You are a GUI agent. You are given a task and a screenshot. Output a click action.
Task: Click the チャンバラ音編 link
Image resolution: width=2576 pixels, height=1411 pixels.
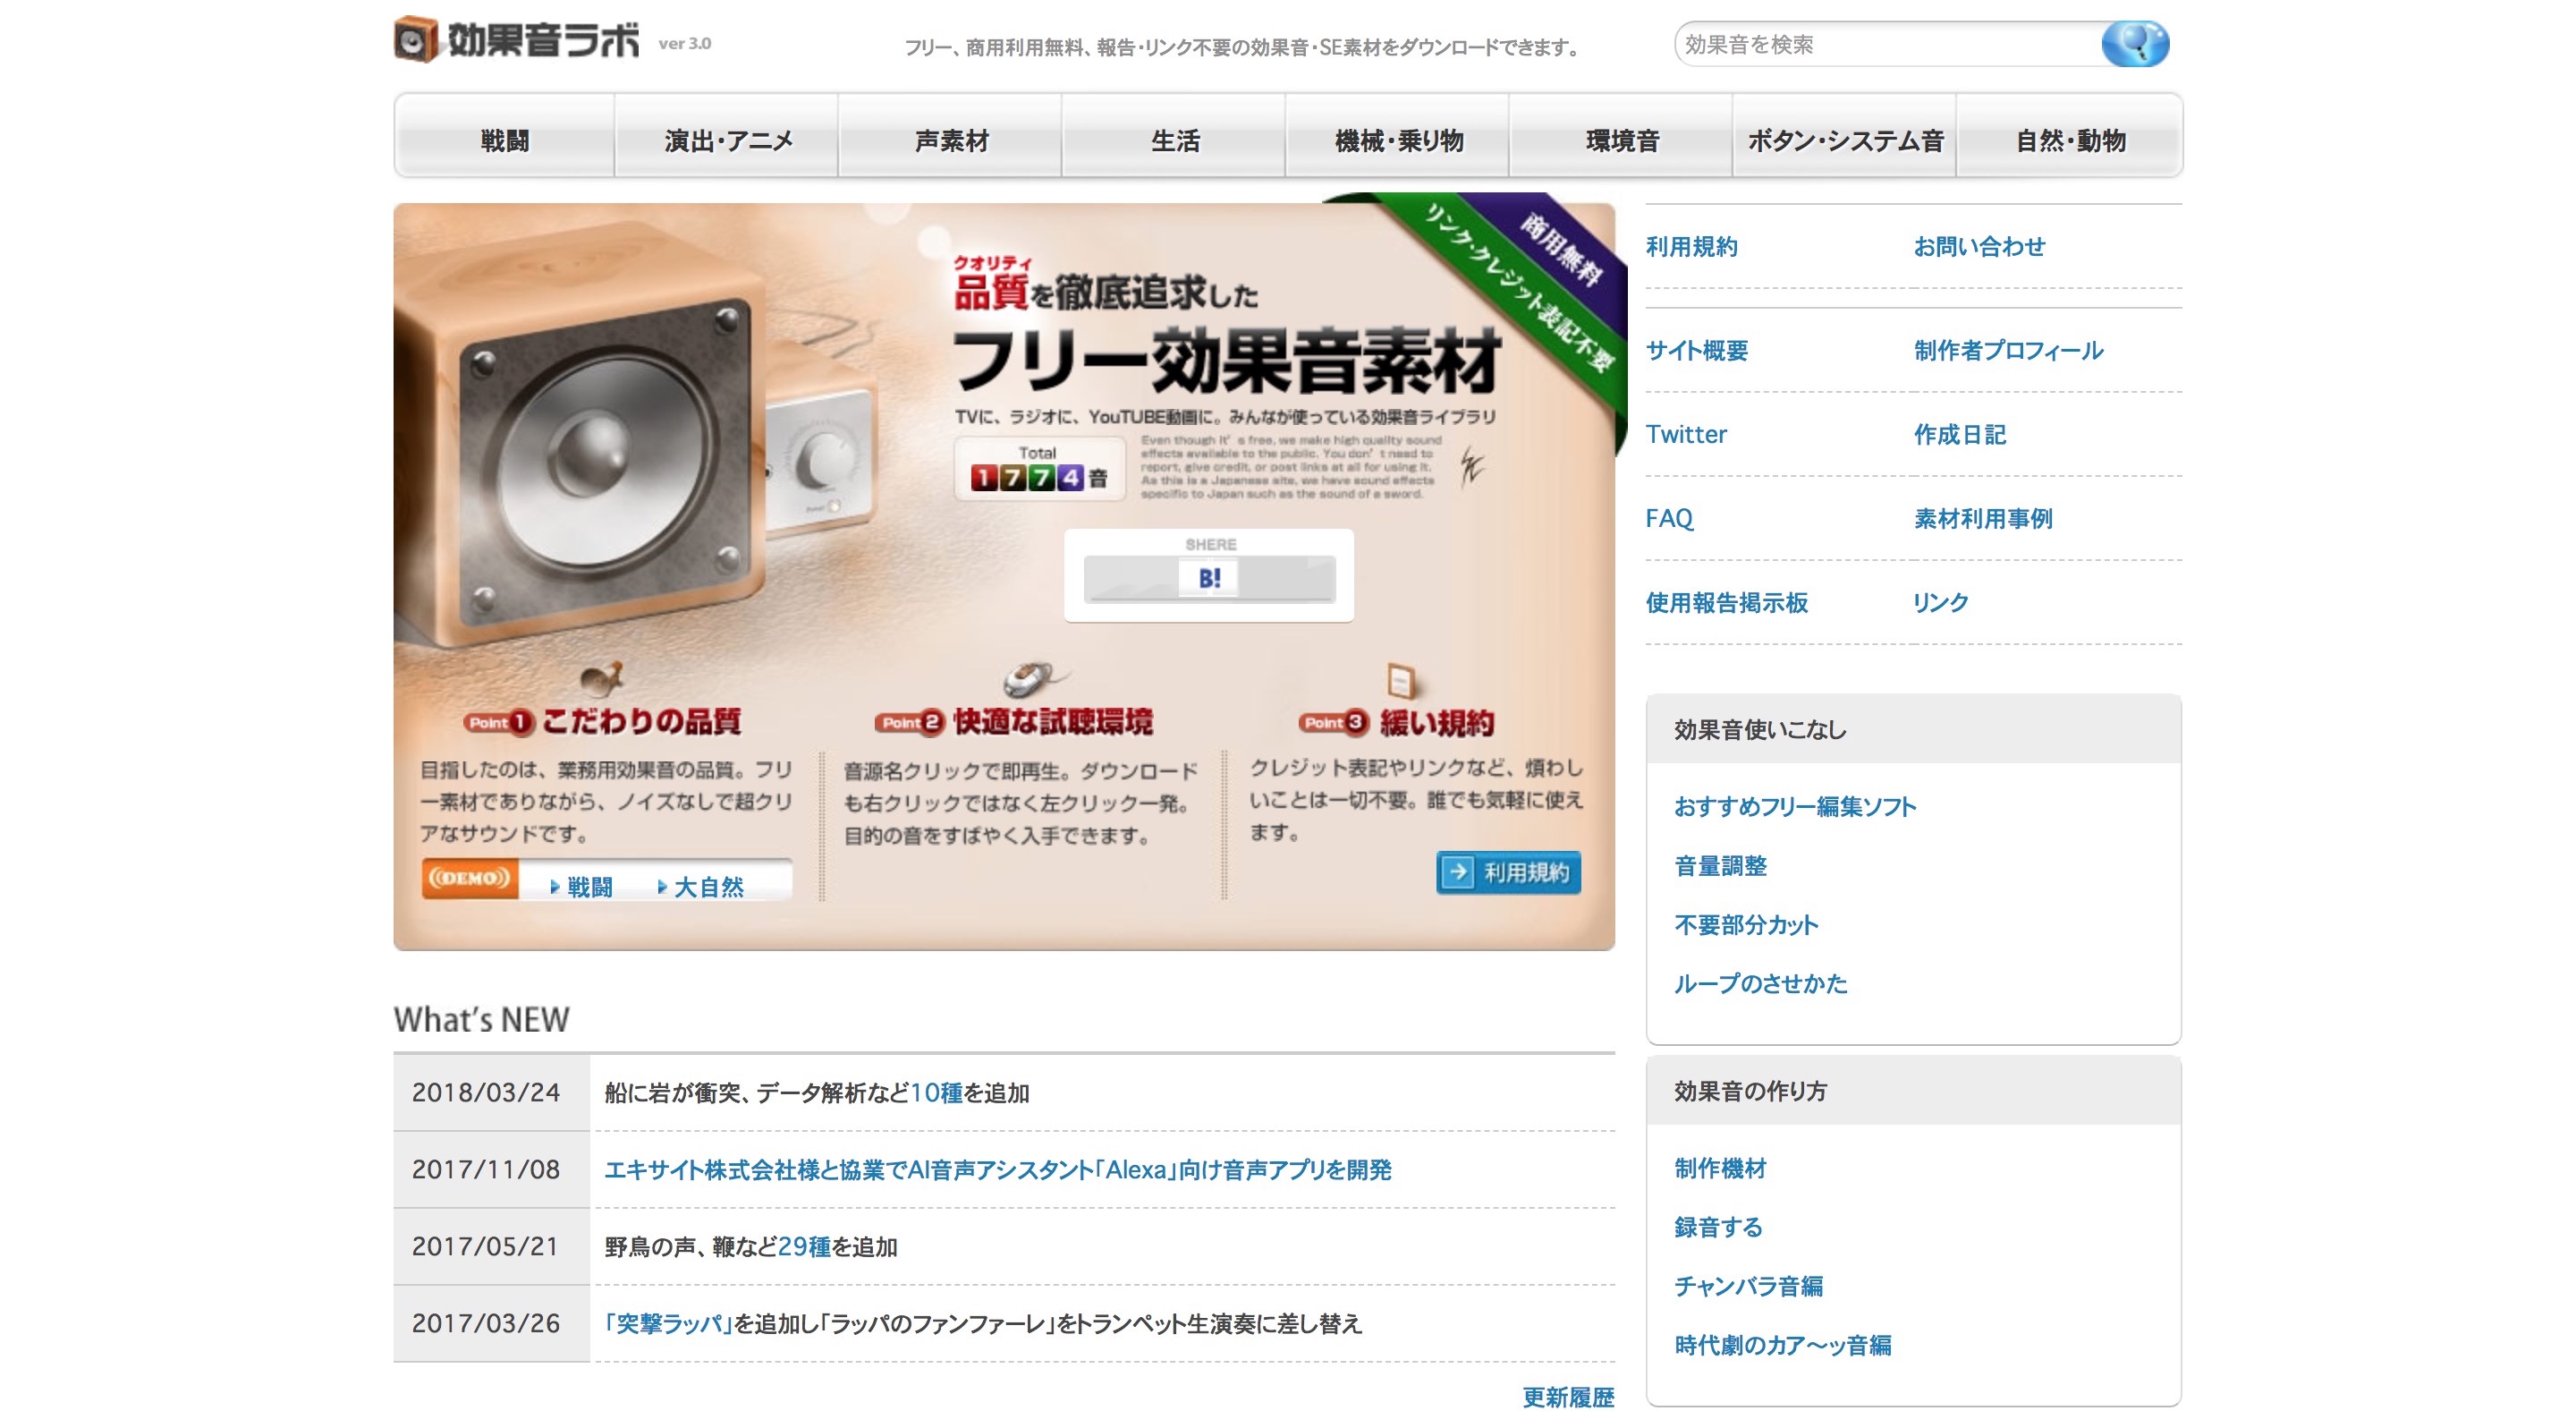coord(1748,1285)
